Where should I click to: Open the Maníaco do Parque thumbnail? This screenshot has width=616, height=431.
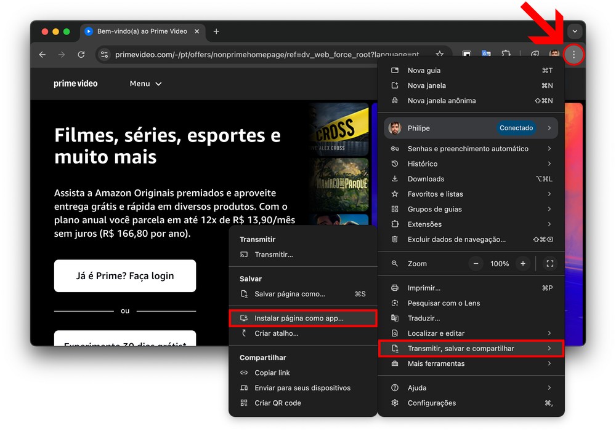[339, 184]
